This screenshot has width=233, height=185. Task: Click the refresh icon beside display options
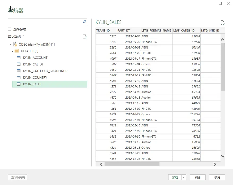point(85,36)
